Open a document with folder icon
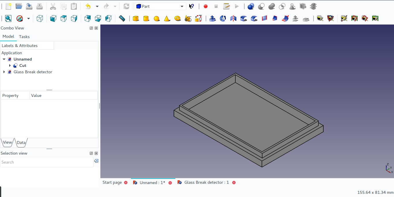This screenshot has width=394, height=197. tap(19, 6)
